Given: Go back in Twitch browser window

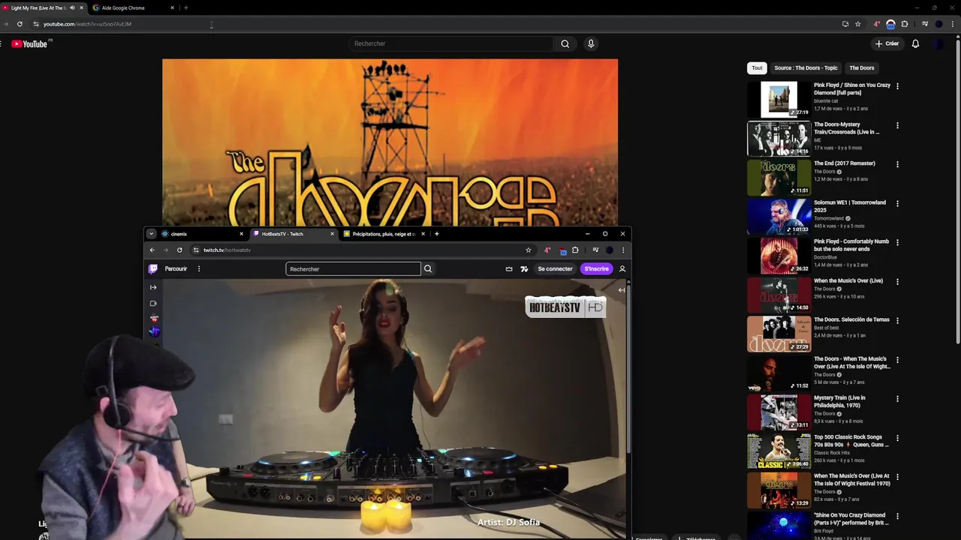Looking at the screenshot, I should click(152, 250).
